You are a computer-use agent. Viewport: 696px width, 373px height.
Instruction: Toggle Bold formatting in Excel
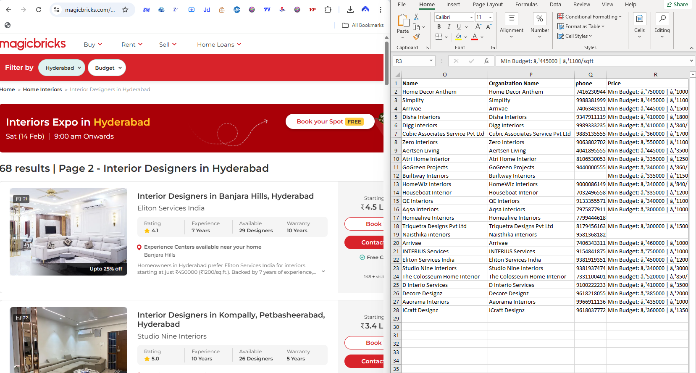tap(439, 26)
